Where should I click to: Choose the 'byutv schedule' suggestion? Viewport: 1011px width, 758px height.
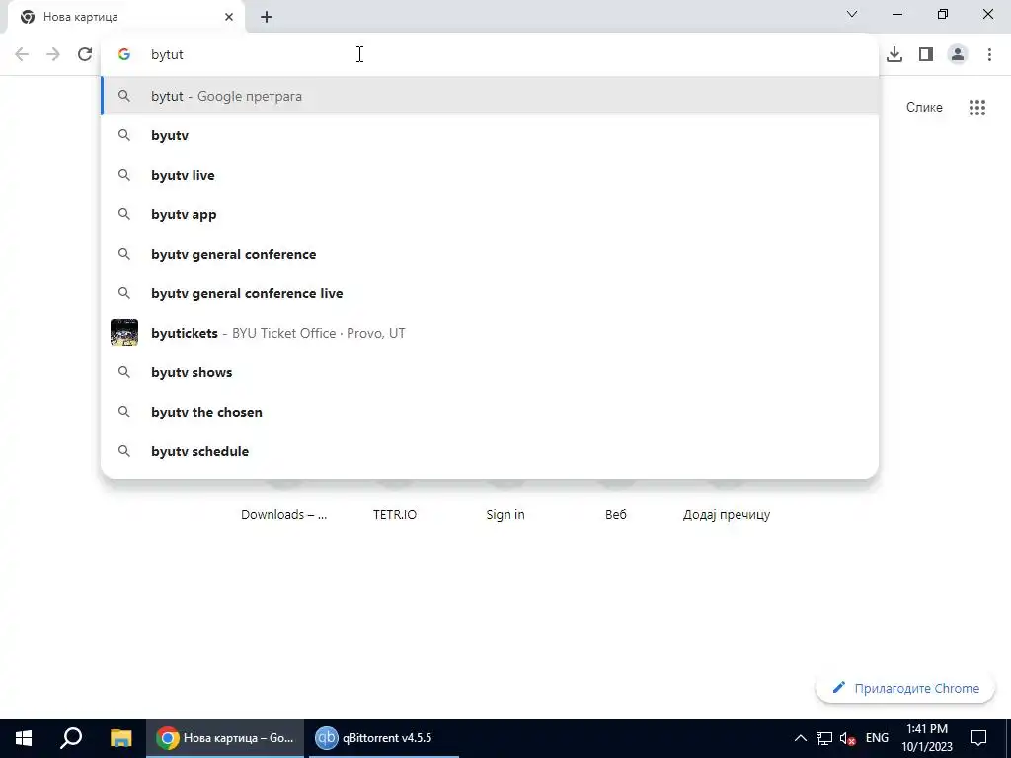click(x=490, y=451)
